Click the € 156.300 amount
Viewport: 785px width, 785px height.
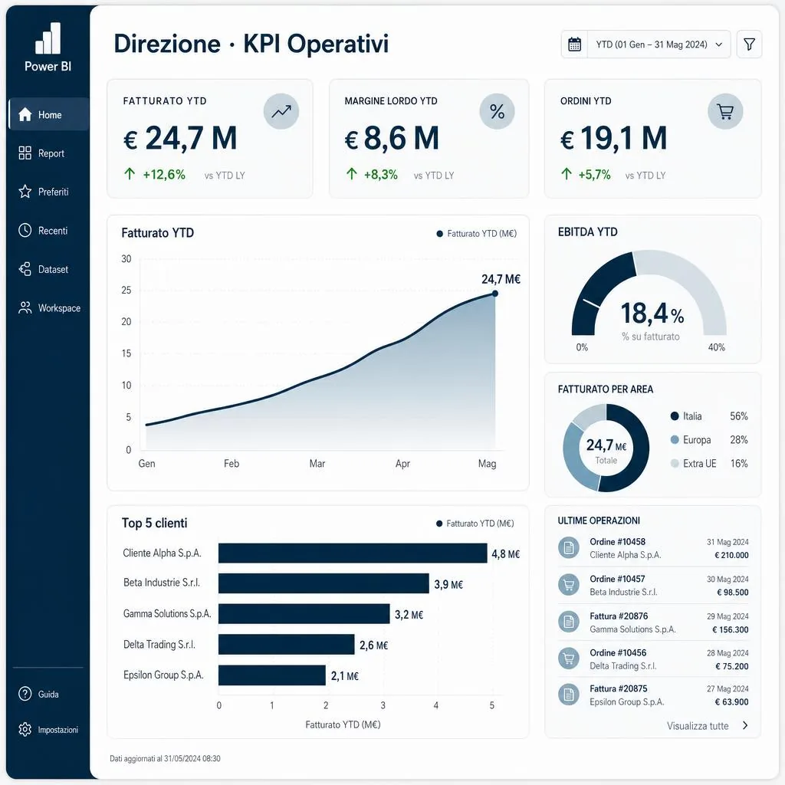pos(731,630)
